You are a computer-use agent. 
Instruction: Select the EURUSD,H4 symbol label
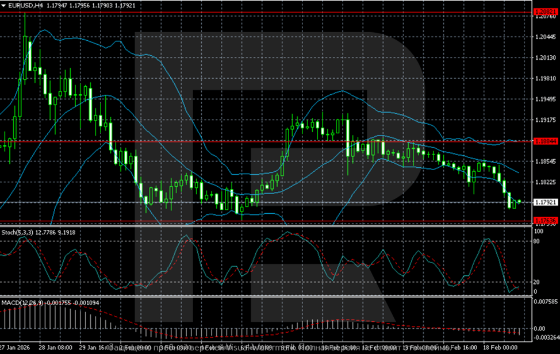(24, 4)
